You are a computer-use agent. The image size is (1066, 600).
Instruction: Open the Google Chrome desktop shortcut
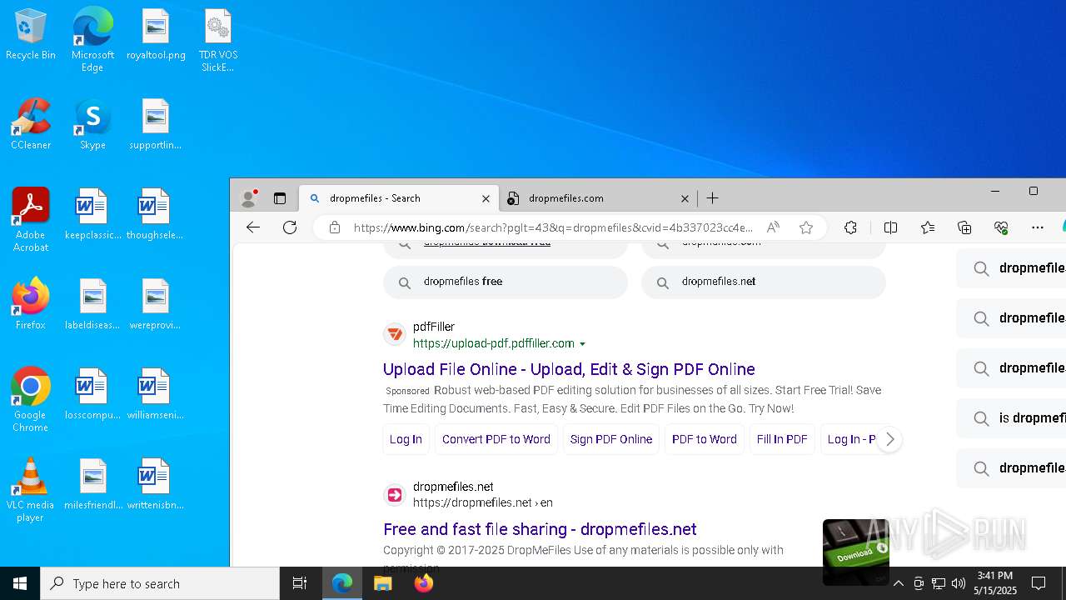pos(31,400)
